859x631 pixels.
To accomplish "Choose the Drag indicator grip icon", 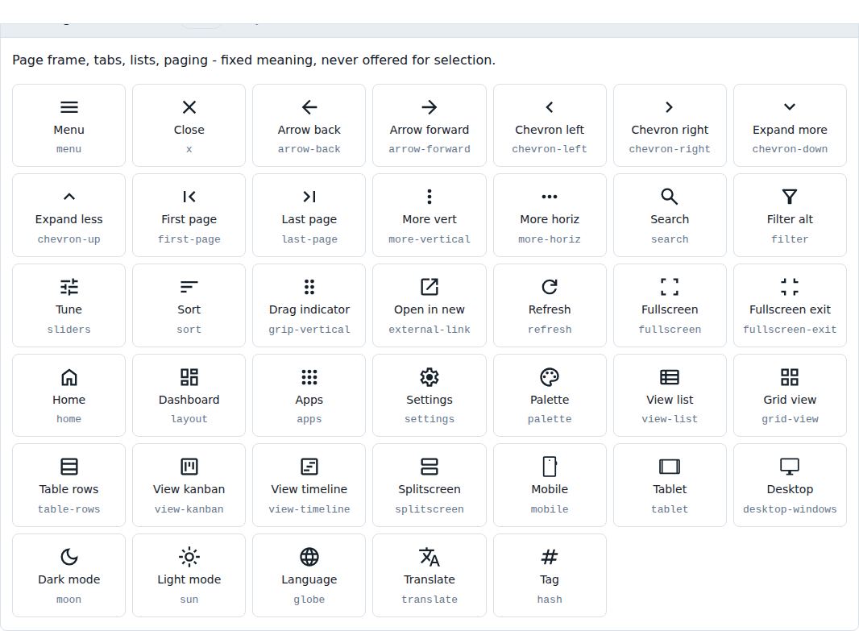I will [309, 287].
